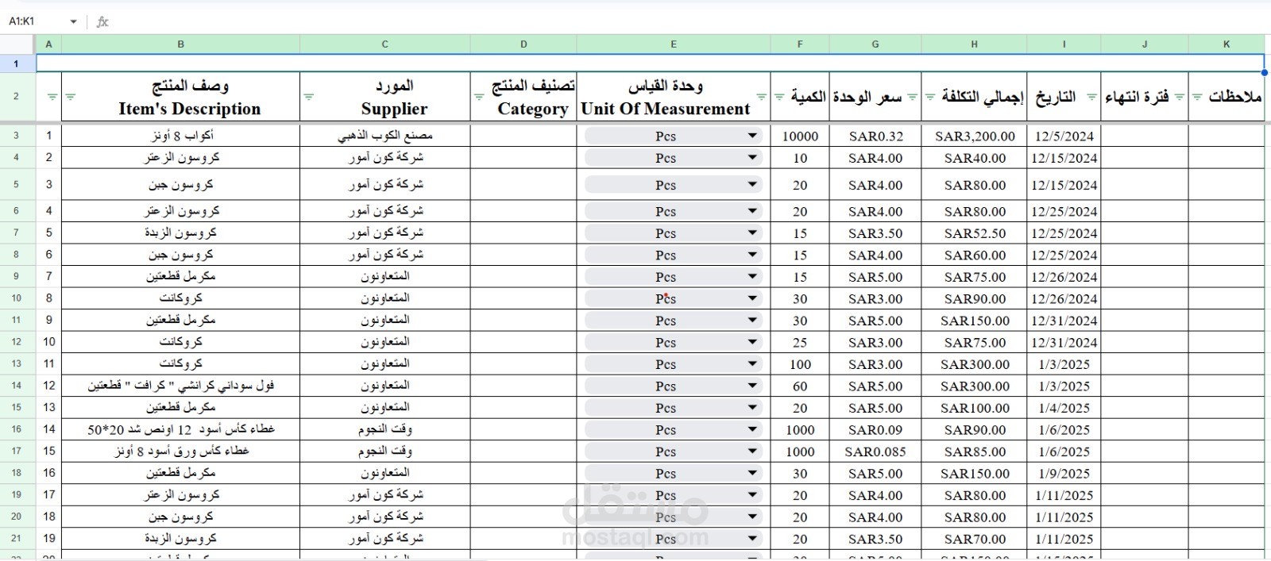The width and height of the screenshot is (1271, 561).
Task: Open the filter for the سعر الوحدة column
Action: tap(912, 97)
